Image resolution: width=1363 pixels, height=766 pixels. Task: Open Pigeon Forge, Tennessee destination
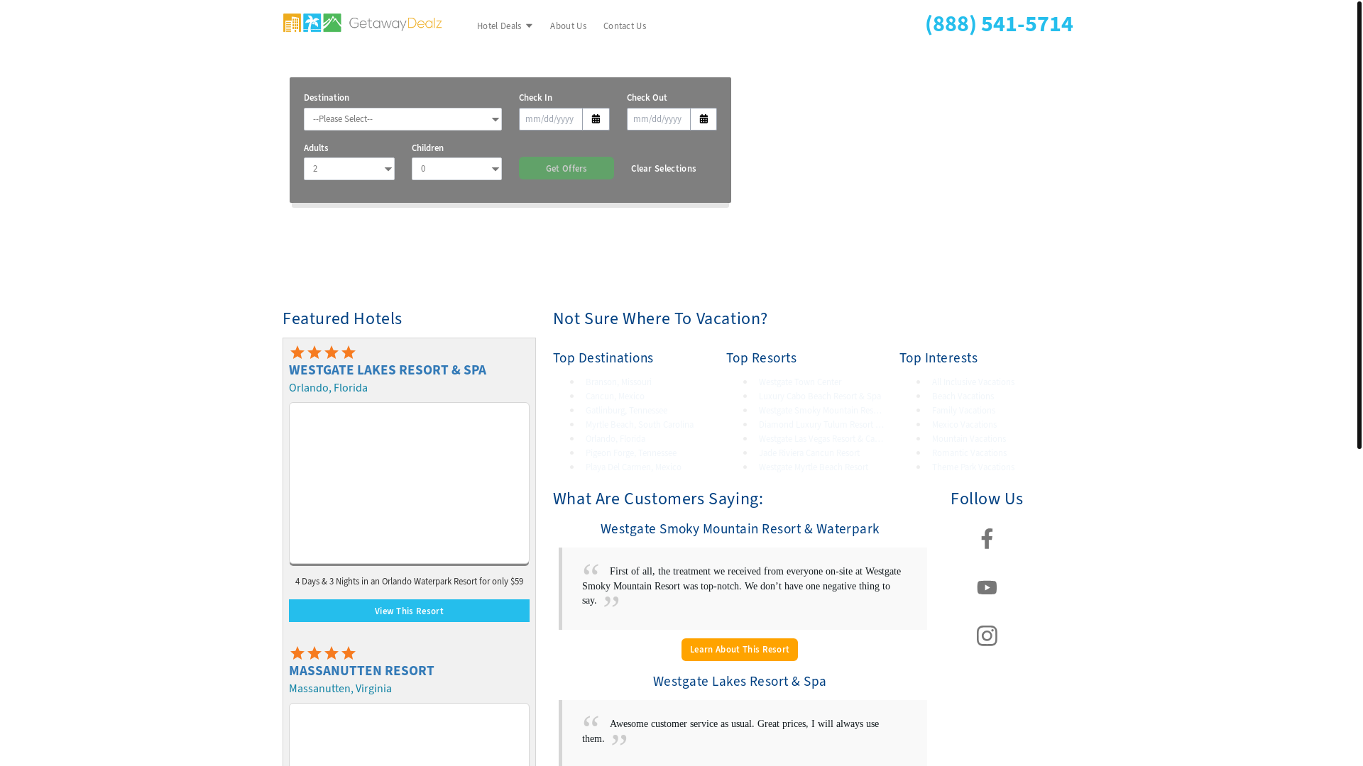631,453
